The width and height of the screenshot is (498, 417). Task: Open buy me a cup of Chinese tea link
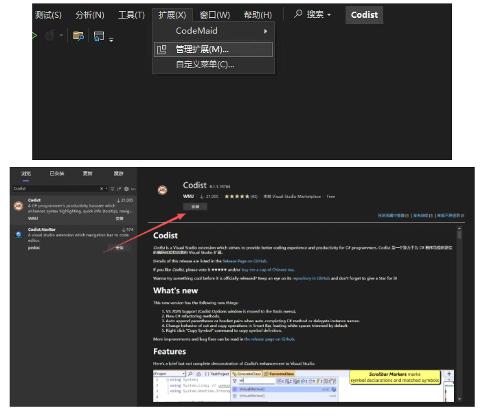[268, 270]
